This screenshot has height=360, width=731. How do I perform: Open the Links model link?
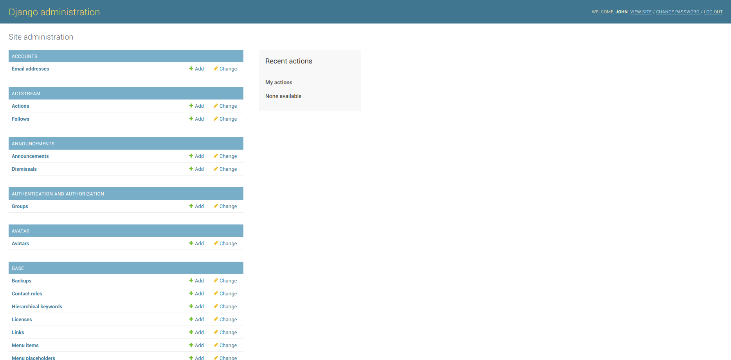(x=18, y=333)
